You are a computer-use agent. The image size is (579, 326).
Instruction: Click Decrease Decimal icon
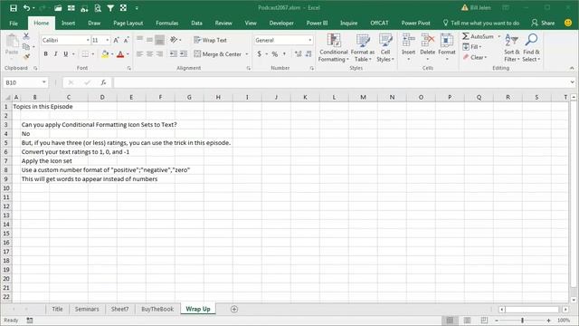[x=308, y=54]
